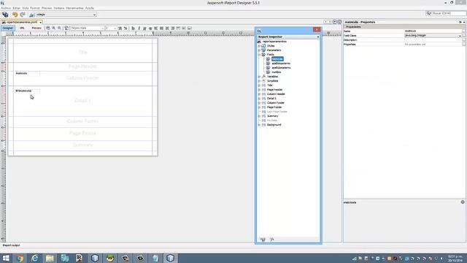Select the nombre field in Report Inspector

(276, 72)
